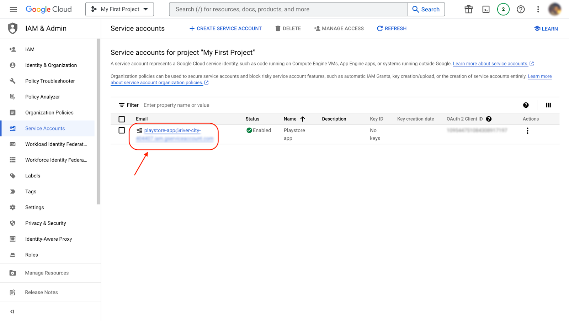
Task: Open the column display options icon
Action: click(x=548, y=105)
